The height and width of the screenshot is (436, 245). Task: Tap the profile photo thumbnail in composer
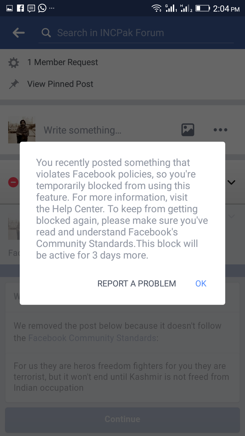22,130
